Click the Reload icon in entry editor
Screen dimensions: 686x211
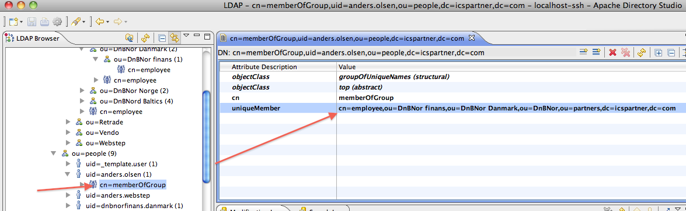tap(642, 53)
